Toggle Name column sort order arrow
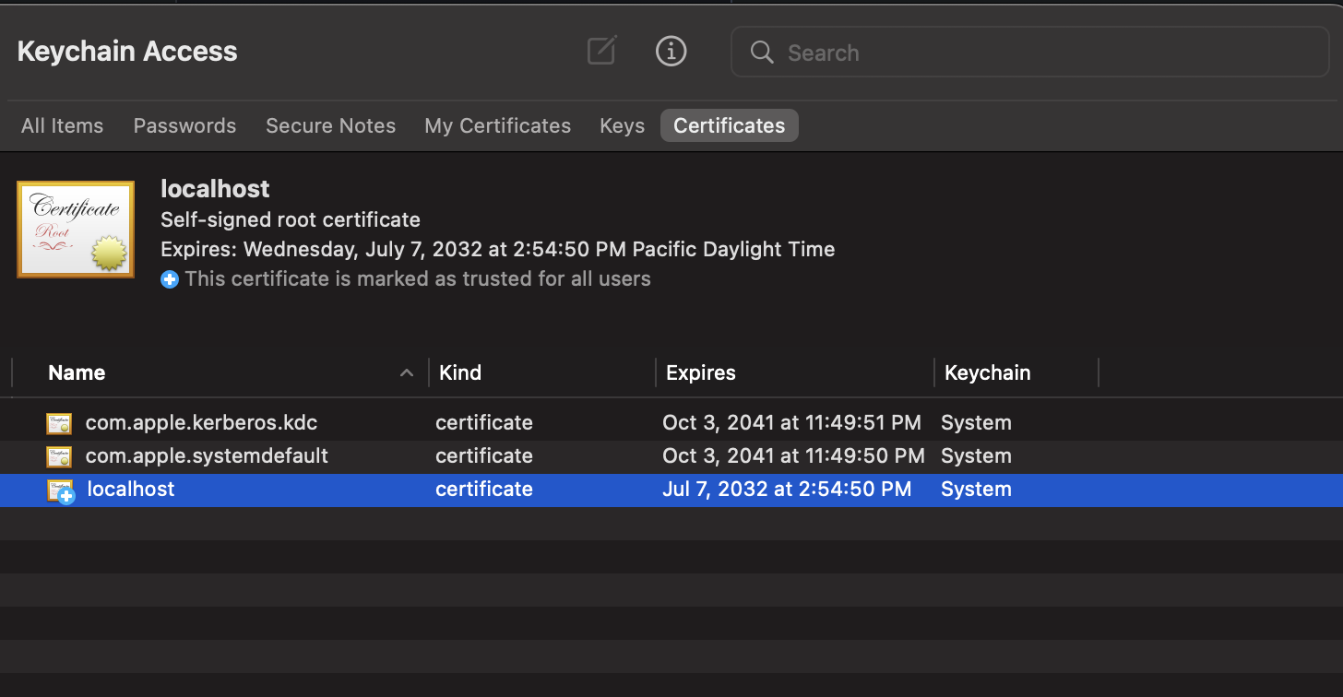The height and width of the screenshot is (697, 1343). click(406, 373)
